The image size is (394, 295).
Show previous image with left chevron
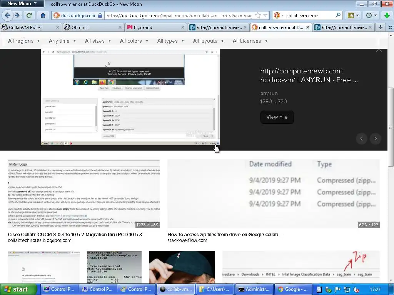coord(362,138)
